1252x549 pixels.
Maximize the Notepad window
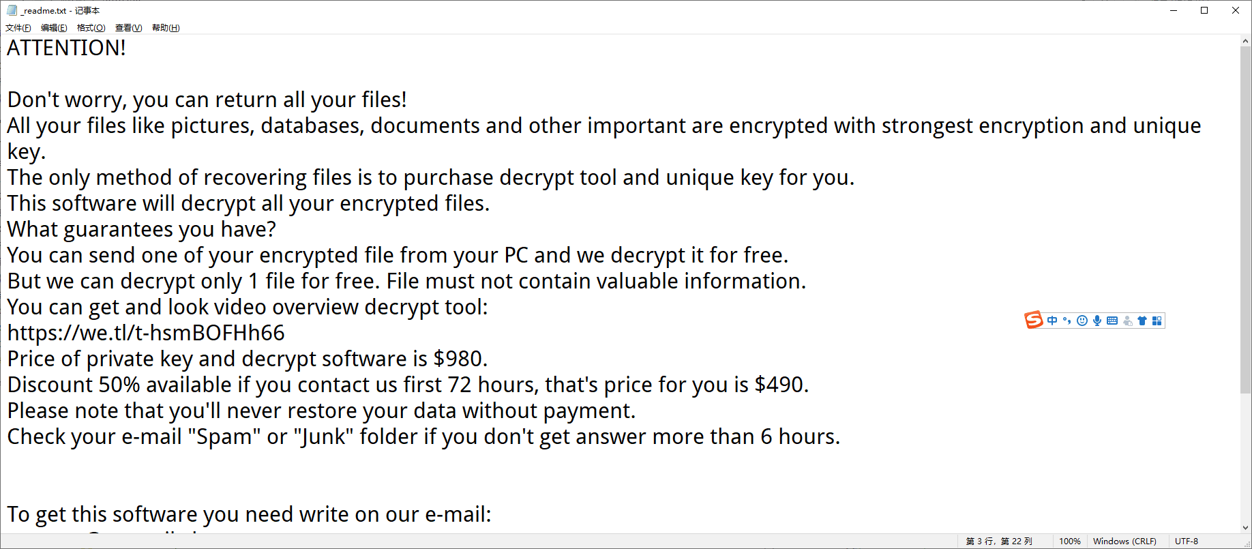1204,10
